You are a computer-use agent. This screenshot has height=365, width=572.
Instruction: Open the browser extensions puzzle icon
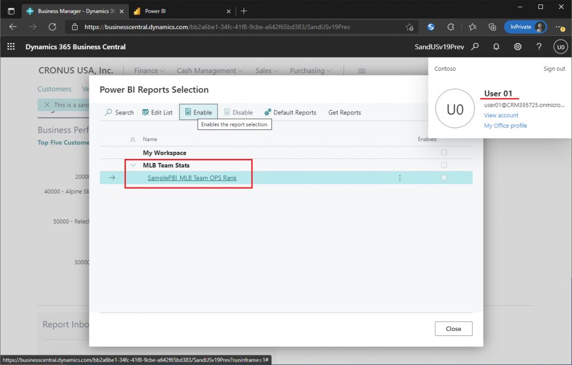451,27
